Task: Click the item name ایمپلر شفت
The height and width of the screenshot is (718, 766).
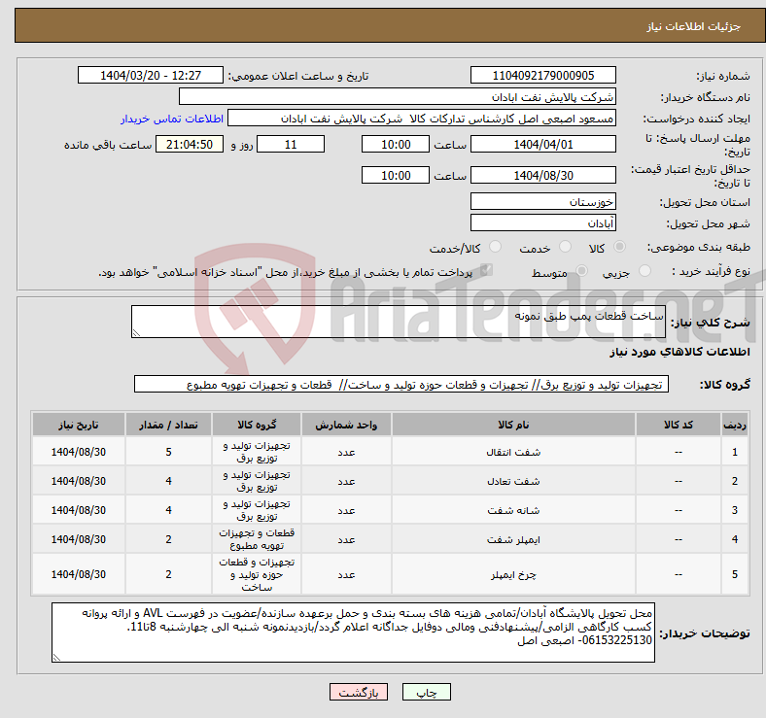Action: click(513, 539)
